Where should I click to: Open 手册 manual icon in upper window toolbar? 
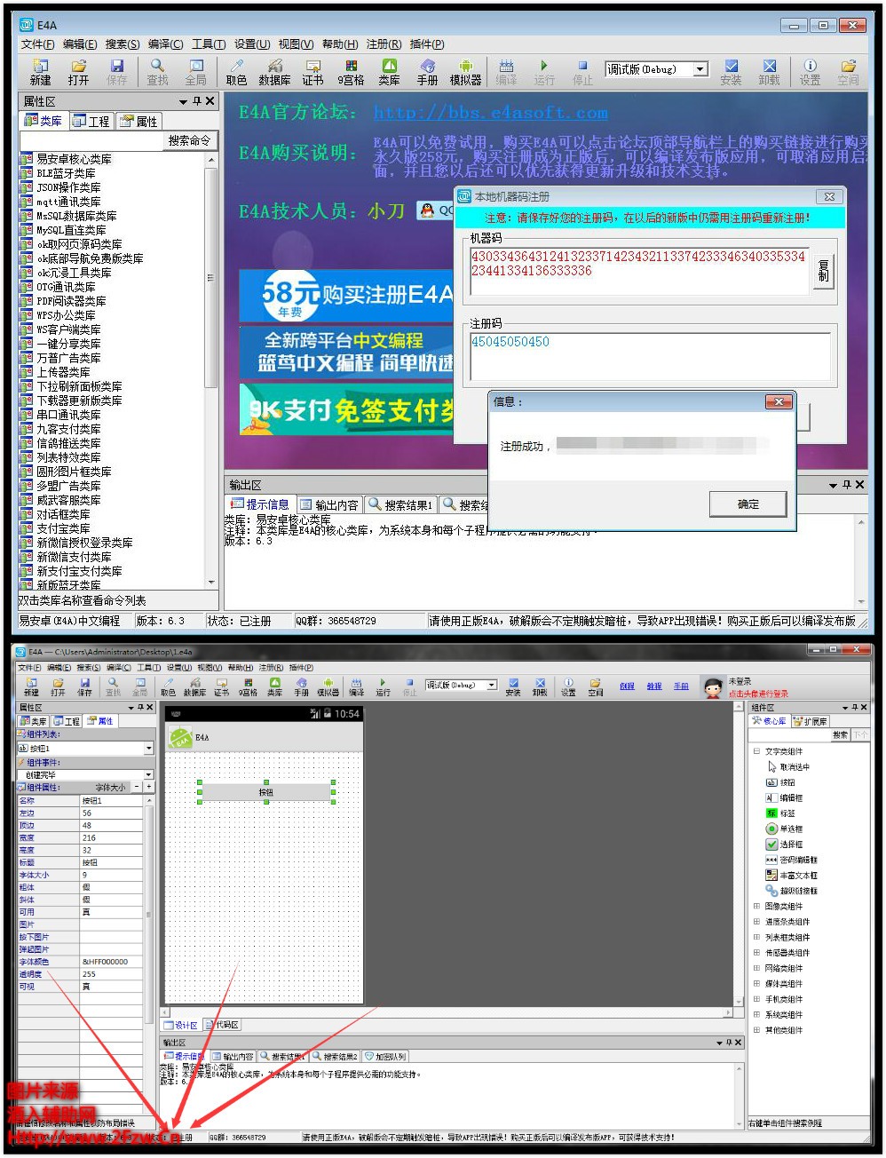427,72
